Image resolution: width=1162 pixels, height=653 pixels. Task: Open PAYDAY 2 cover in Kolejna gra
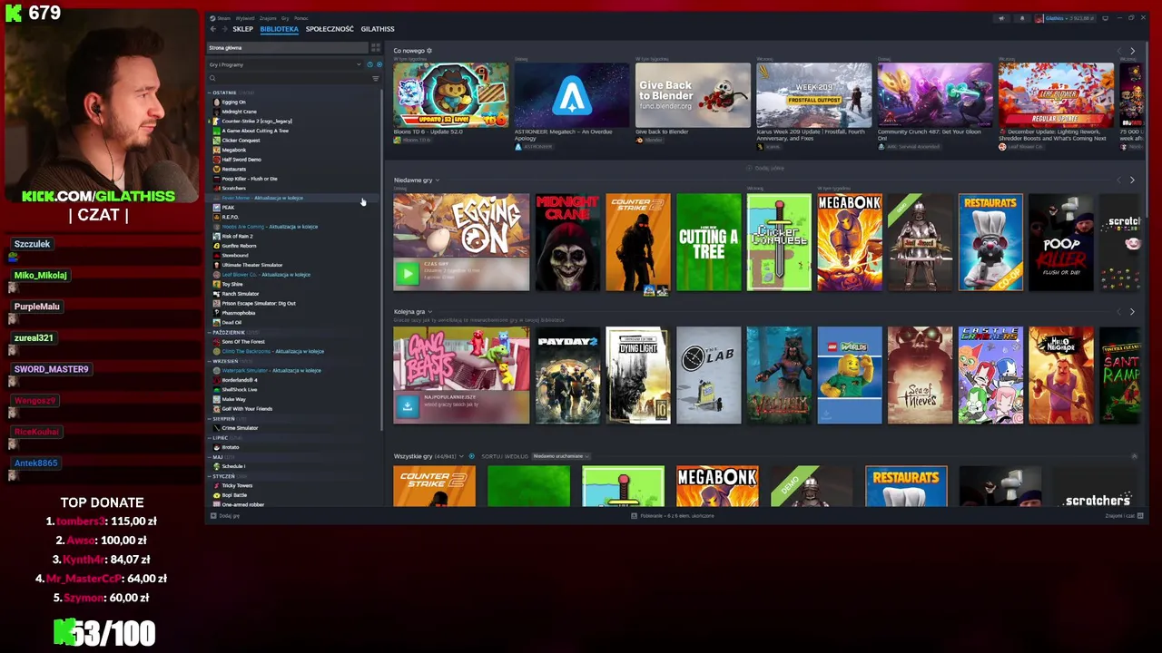tap(567, 375)
